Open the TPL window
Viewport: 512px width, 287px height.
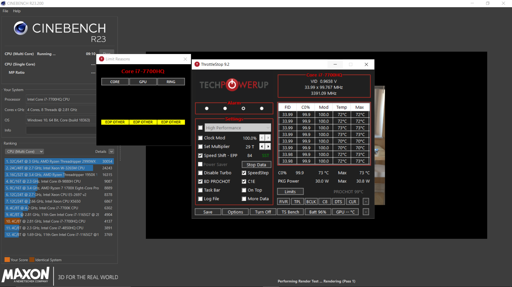(x=297, y=202)
